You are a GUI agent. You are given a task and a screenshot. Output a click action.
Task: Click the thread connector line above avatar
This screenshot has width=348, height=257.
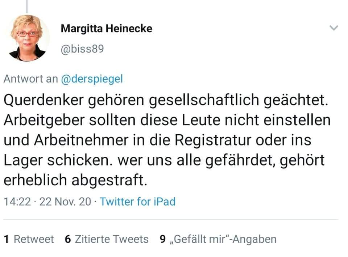(27, 5)
